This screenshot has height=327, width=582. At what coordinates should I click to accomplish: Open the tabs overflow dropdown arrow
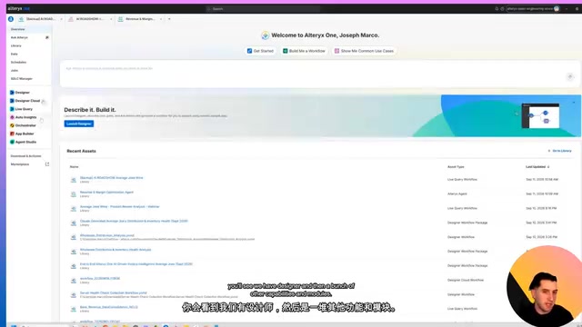[169, 19]
